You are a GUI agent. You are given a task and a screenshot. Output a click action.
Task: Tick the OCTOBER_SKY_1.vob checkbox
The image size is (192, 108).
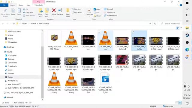click(x=99, y=32)
